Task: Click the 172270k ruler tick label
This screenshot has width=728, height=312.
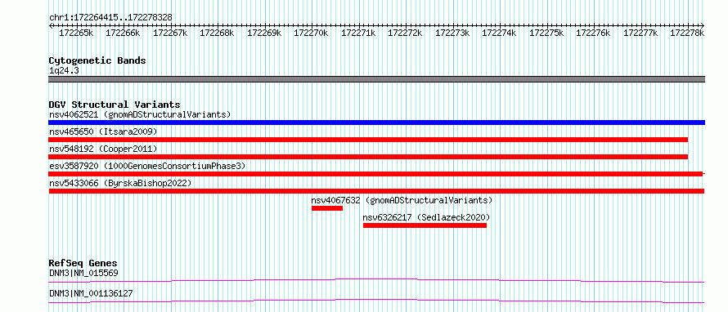Action: pos(311,33)
